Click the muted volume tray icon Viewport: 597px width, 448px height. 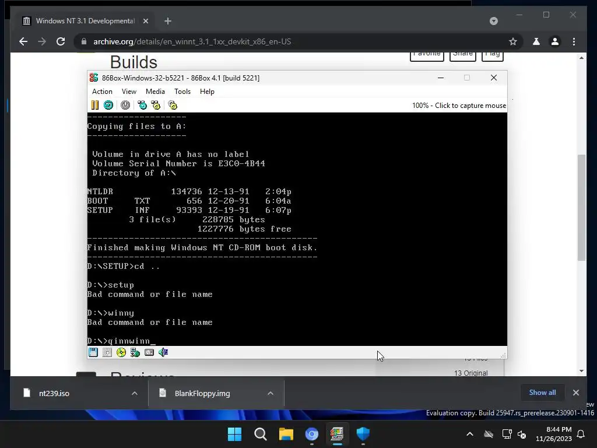click(522, 434)
